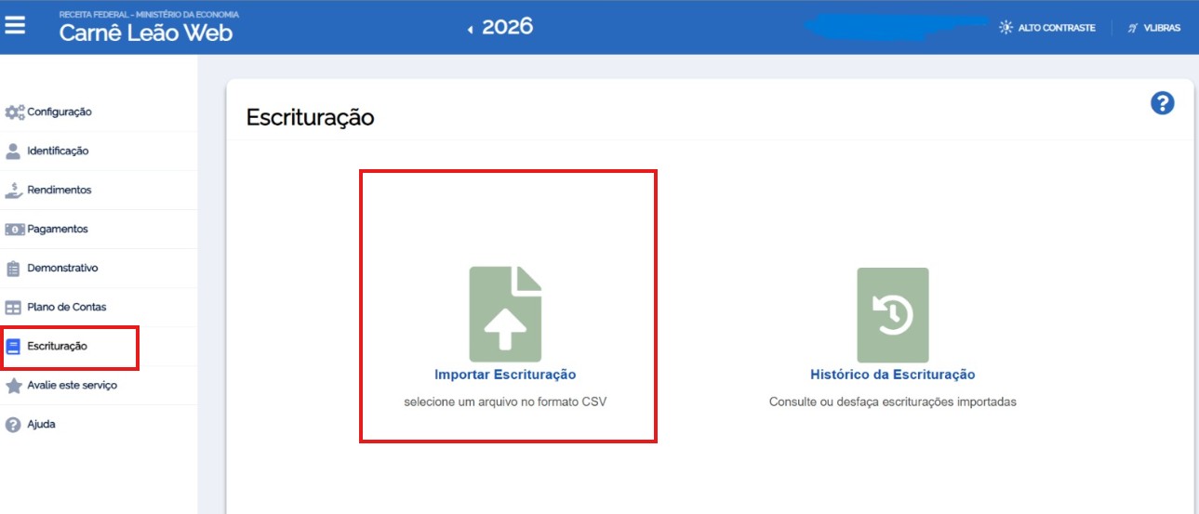1199x514 pixels.
Task: Enable VLibras accessibility tool
Action: 1153,28
